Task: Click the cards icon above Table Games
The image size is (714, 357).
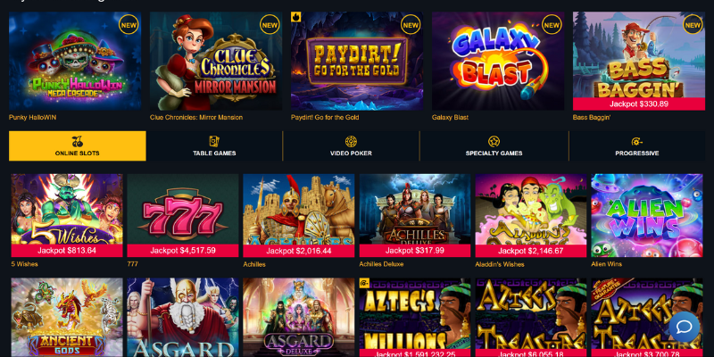Action: point(214,141)
